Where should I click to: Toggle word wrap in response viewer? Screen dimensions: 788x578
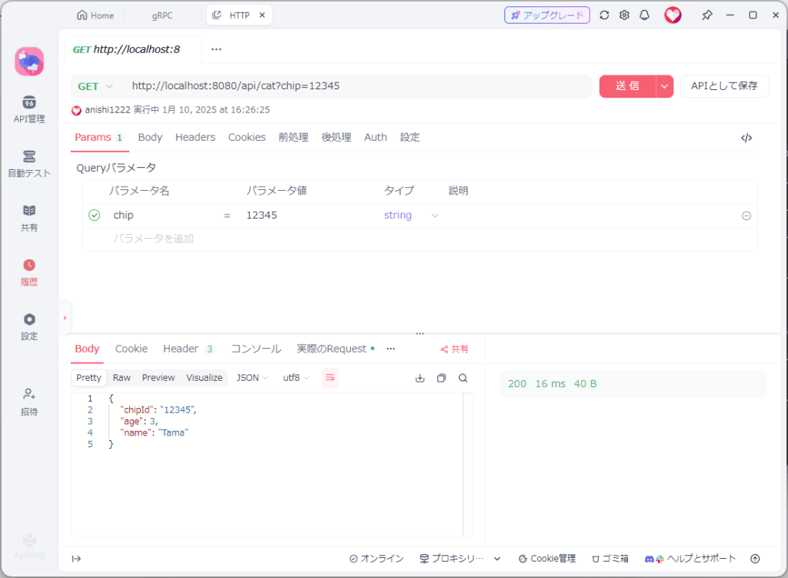[x=329, y=378]
